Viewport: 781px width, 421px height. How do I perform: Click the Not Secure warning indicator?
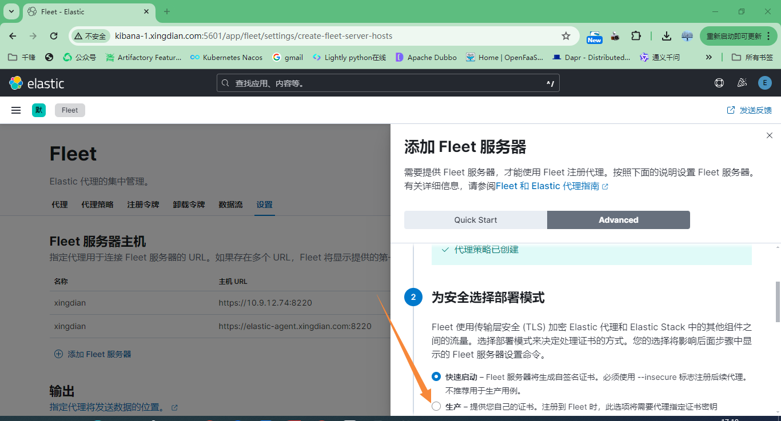90,36
